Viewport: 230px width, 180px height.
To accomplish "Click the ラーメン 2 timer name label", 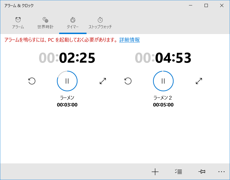I will click(163, 97).
